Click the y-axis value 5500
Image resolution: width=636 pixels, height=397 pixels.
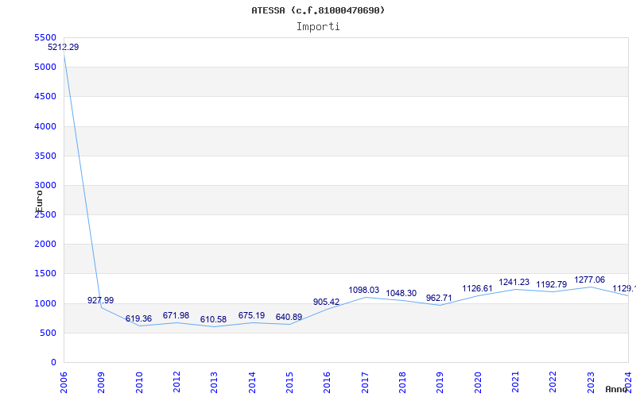45,37
